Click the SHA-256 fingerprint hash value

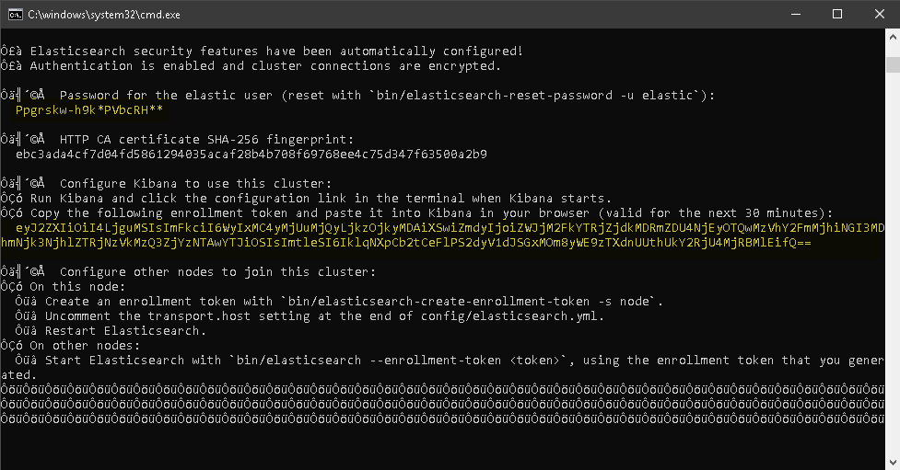point(251,154)
